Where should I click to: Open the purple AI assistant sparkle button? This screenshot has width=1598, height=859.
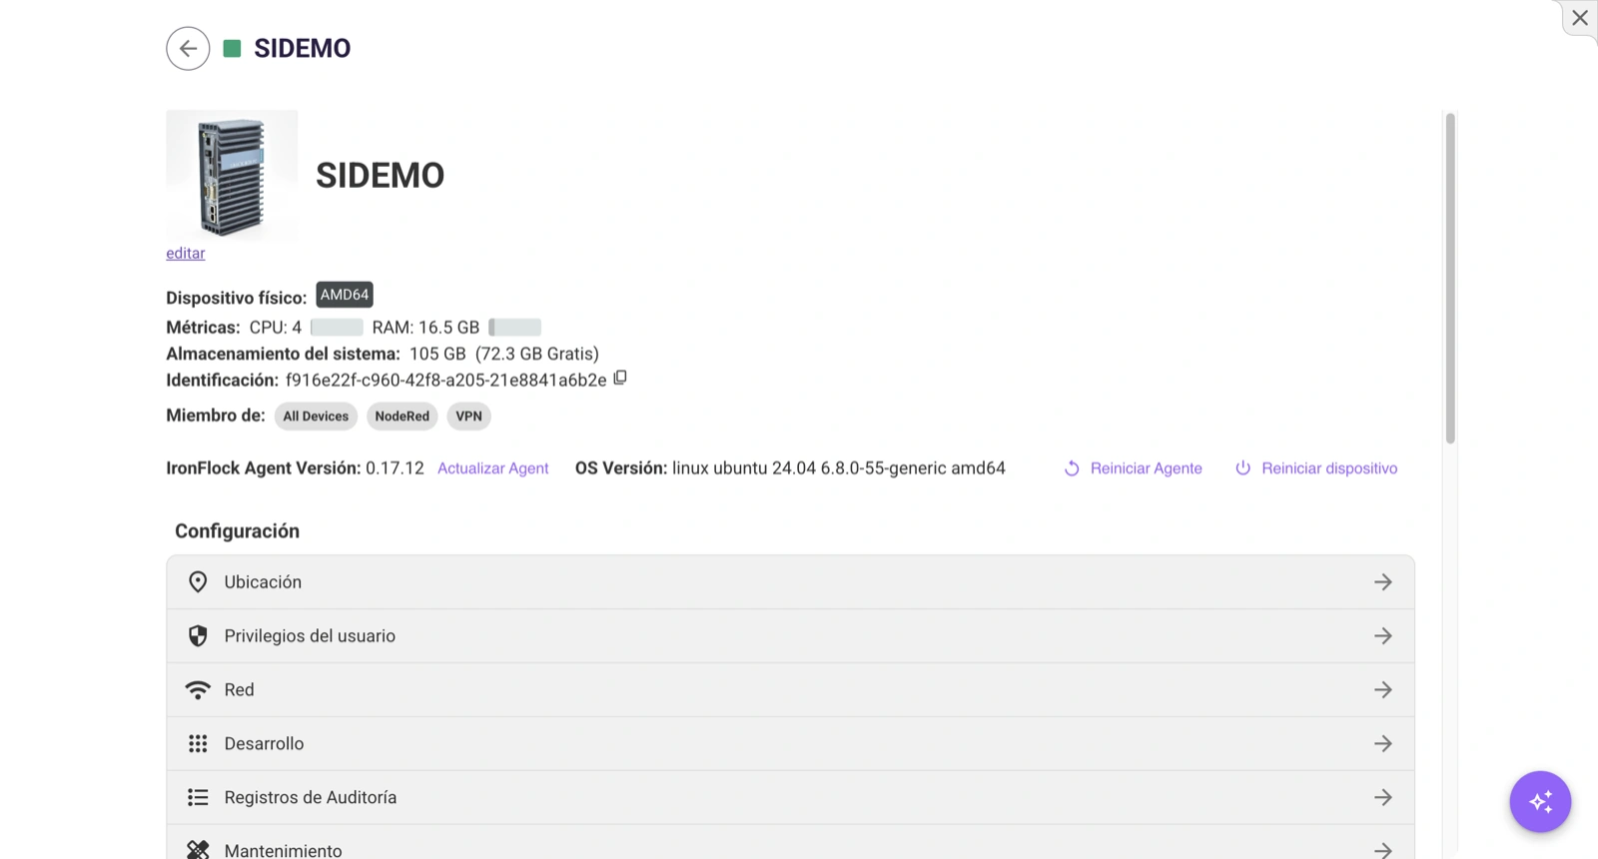click(x=1540, y=801)
